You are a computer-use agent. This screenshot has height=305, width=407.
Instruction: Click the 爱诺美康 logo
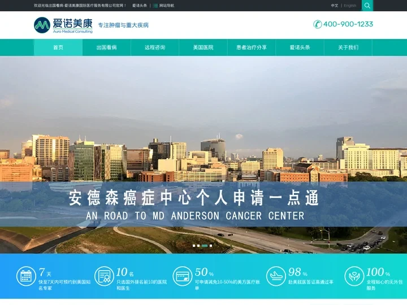click(x=63, y=25)
